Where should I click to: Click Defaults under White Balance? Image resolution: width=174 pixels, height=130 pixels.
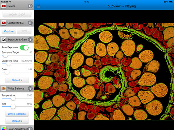pos(17,121)
